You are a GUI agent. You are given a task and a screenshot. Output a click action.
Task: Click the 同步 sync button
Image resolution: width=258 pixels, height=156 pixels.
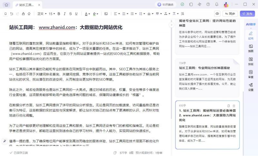click(230, 14)
